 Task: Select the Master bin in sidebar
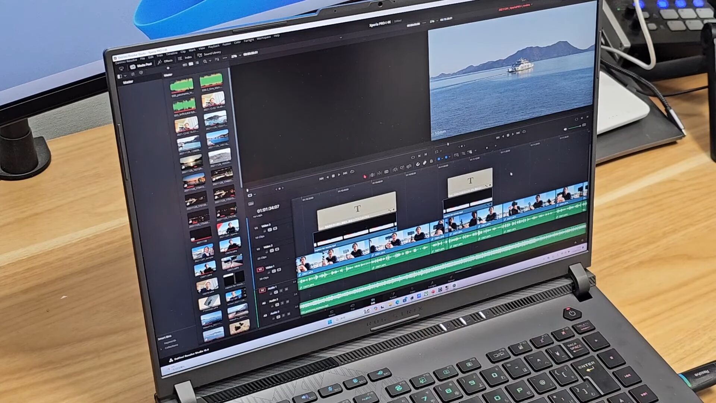pos(128,82)
